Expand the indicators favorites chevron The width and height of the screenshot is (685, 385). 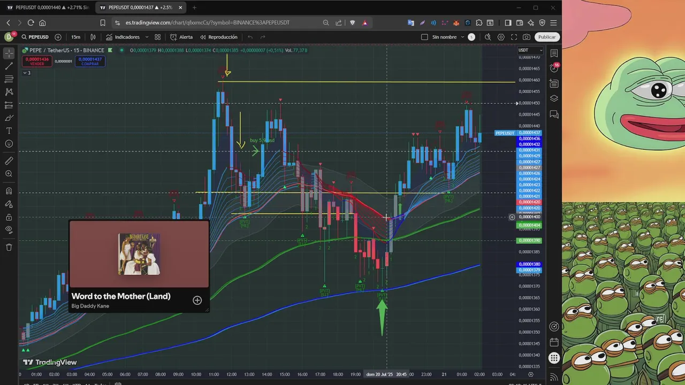tap(146, 37)
